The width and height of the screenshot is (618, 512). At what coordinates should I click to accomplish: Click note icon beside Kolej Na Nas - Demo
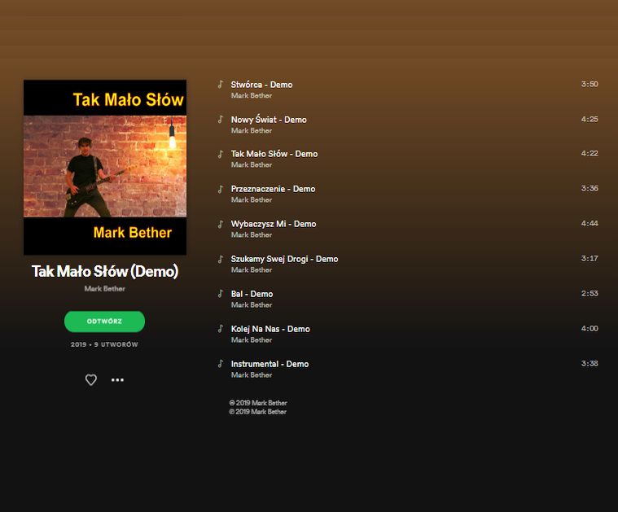[x=220, y=329]
